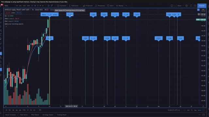Image resolution: width=209 pixels, height=117 pixels.
Task: Select the 12m timeframe
Action: click(24, 6)
